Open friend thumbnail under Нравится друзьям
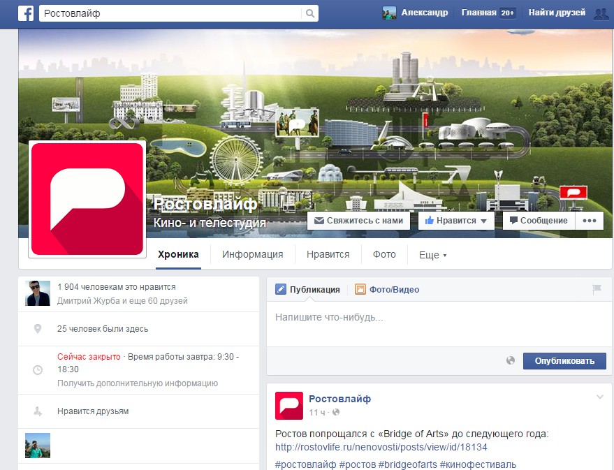This screenshot has width=614, height=470. [38, 446]
